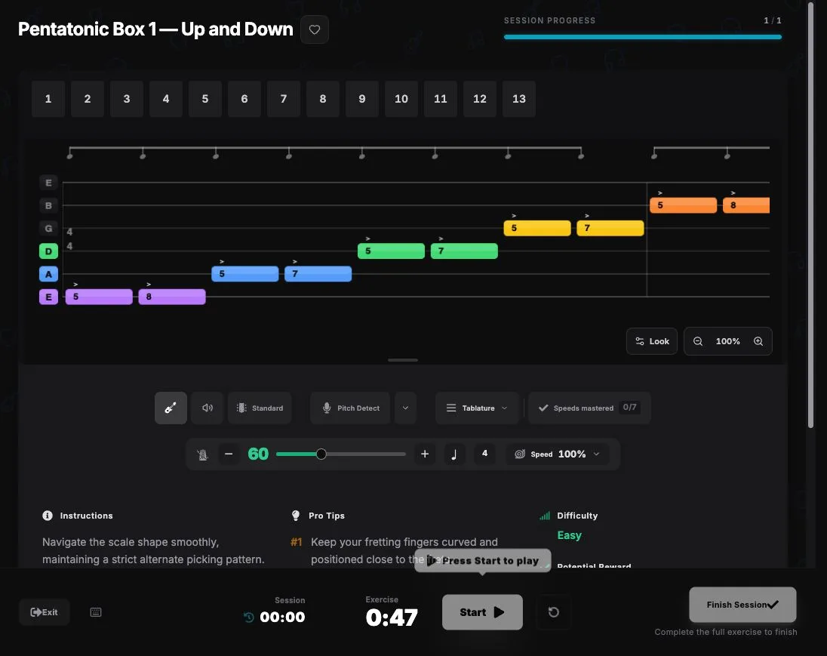Click the exercise timer 0:47
This screenshot has width=827, height=656.
click(x=392, y=618)
